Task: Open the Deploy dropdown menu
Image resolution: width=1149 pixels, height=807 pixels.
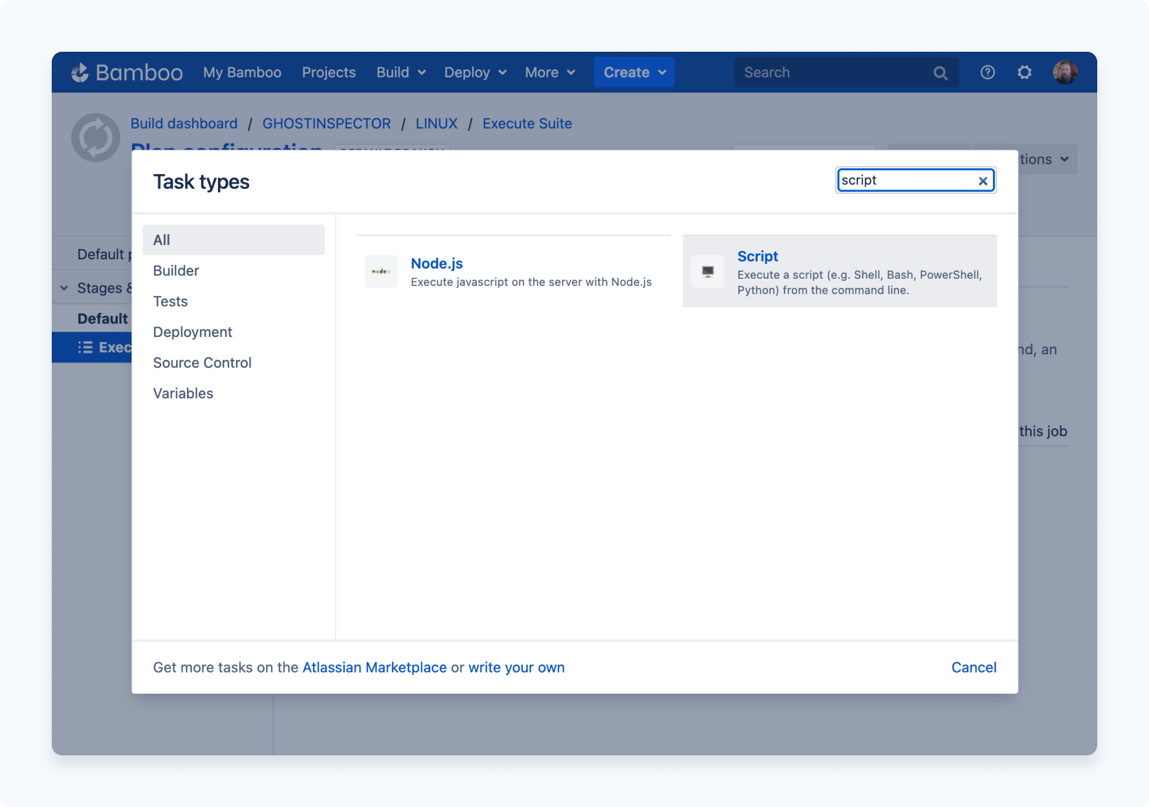Action: (474, 72)
